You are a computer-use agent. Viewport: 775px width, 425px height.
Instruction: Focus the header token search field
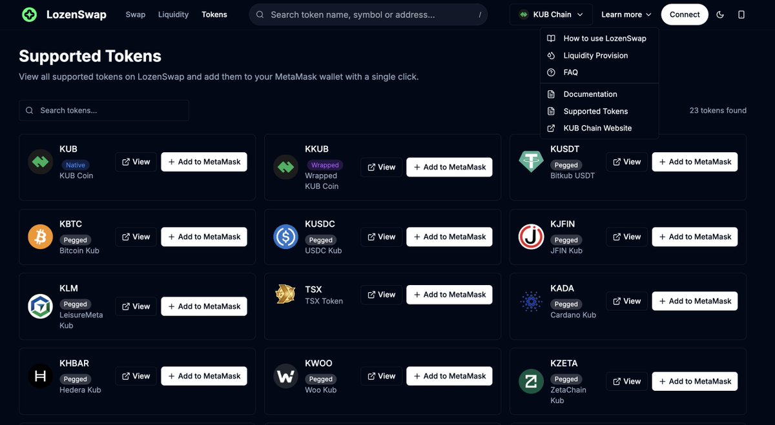click(x=368, y=14)
